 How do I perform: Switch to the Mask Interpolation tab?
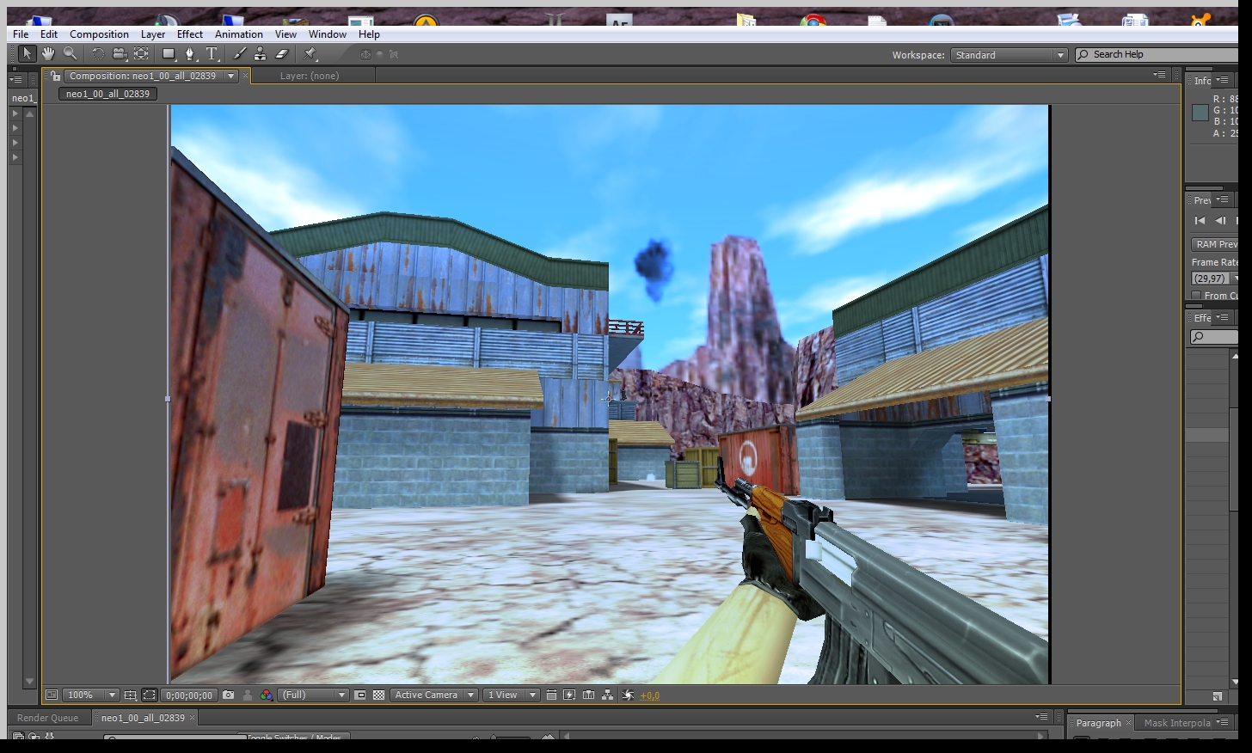[1177, 723]
